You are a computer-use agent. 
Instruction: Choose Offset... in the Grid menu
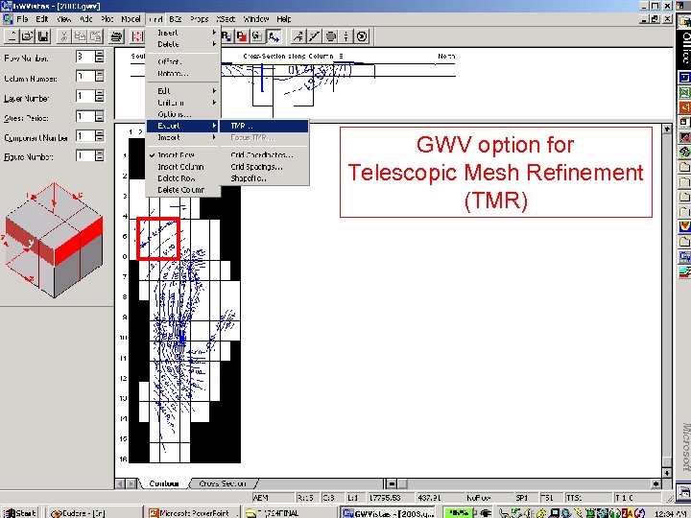click(x=183, y=61)
